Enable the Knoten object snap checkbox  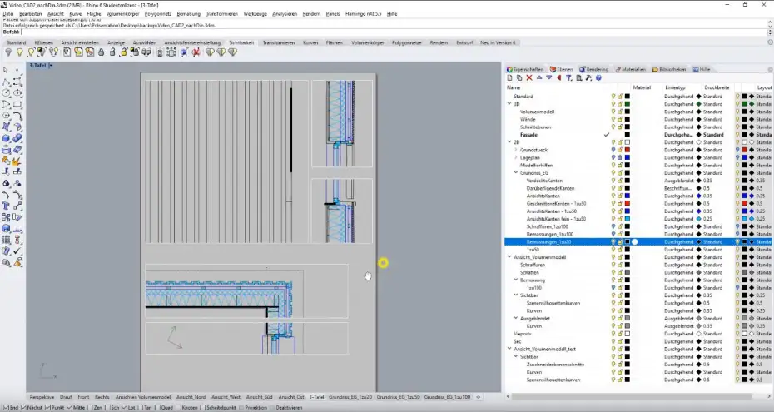(179, 408)
